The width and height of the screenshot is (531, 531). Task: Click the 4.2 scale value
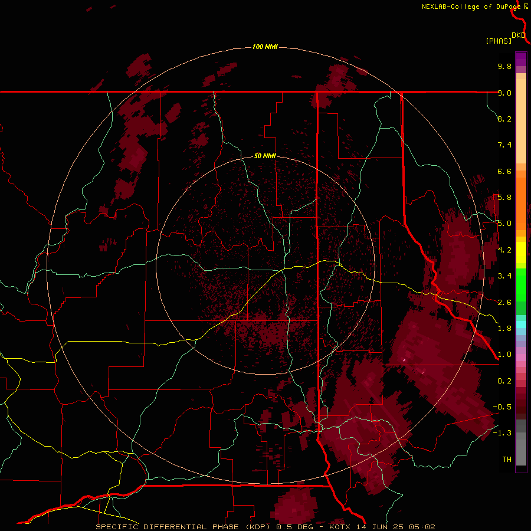pos(504,250)
